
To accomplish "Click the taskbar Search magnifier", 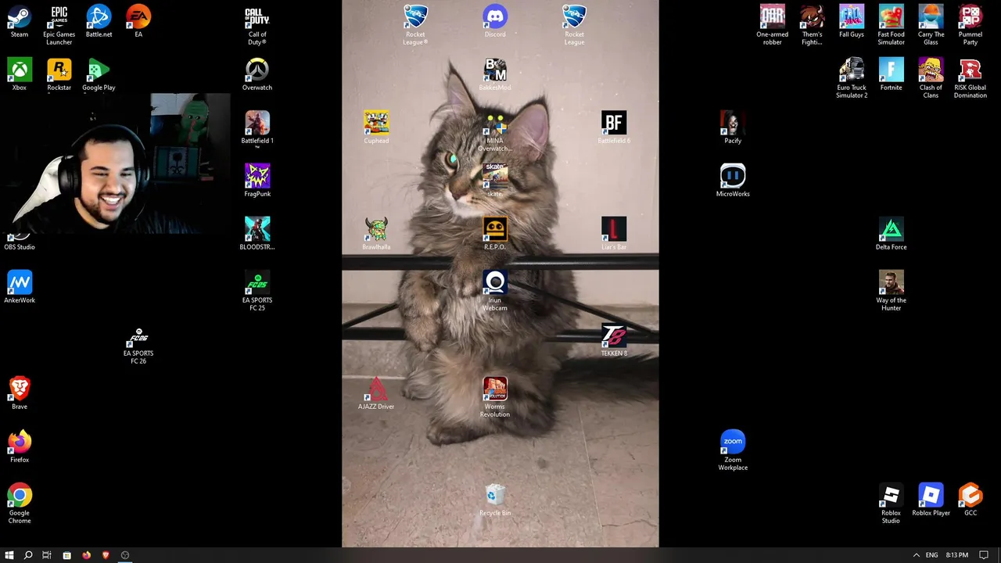I will pos(28,555).
